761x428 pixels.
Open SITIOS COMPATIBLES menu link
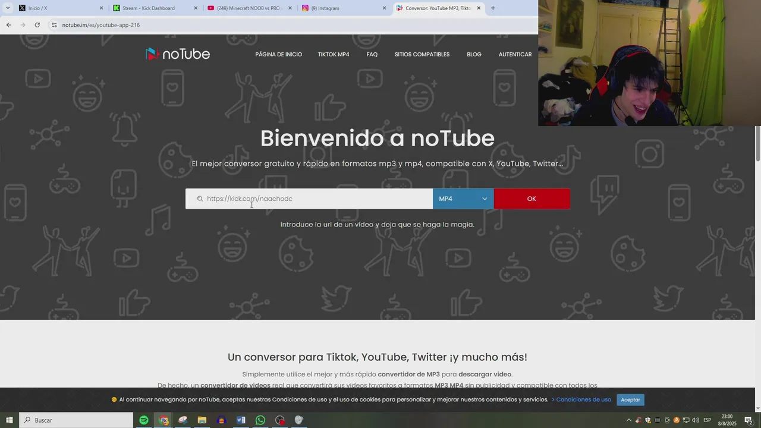(x=422, y=55)
